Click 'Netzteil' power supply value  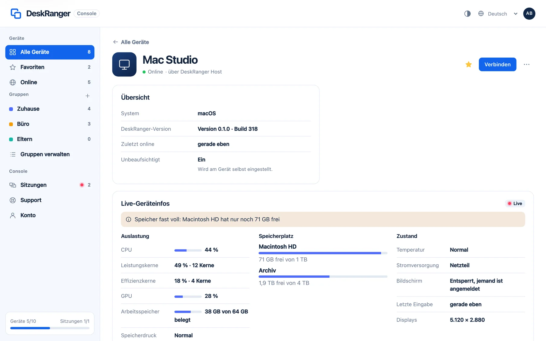pyautogui.click(x=460, y=265)
